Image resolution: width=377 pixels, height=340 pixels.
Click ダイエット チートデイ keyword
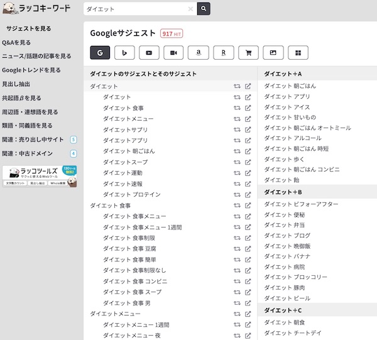[x=293, y=333]
